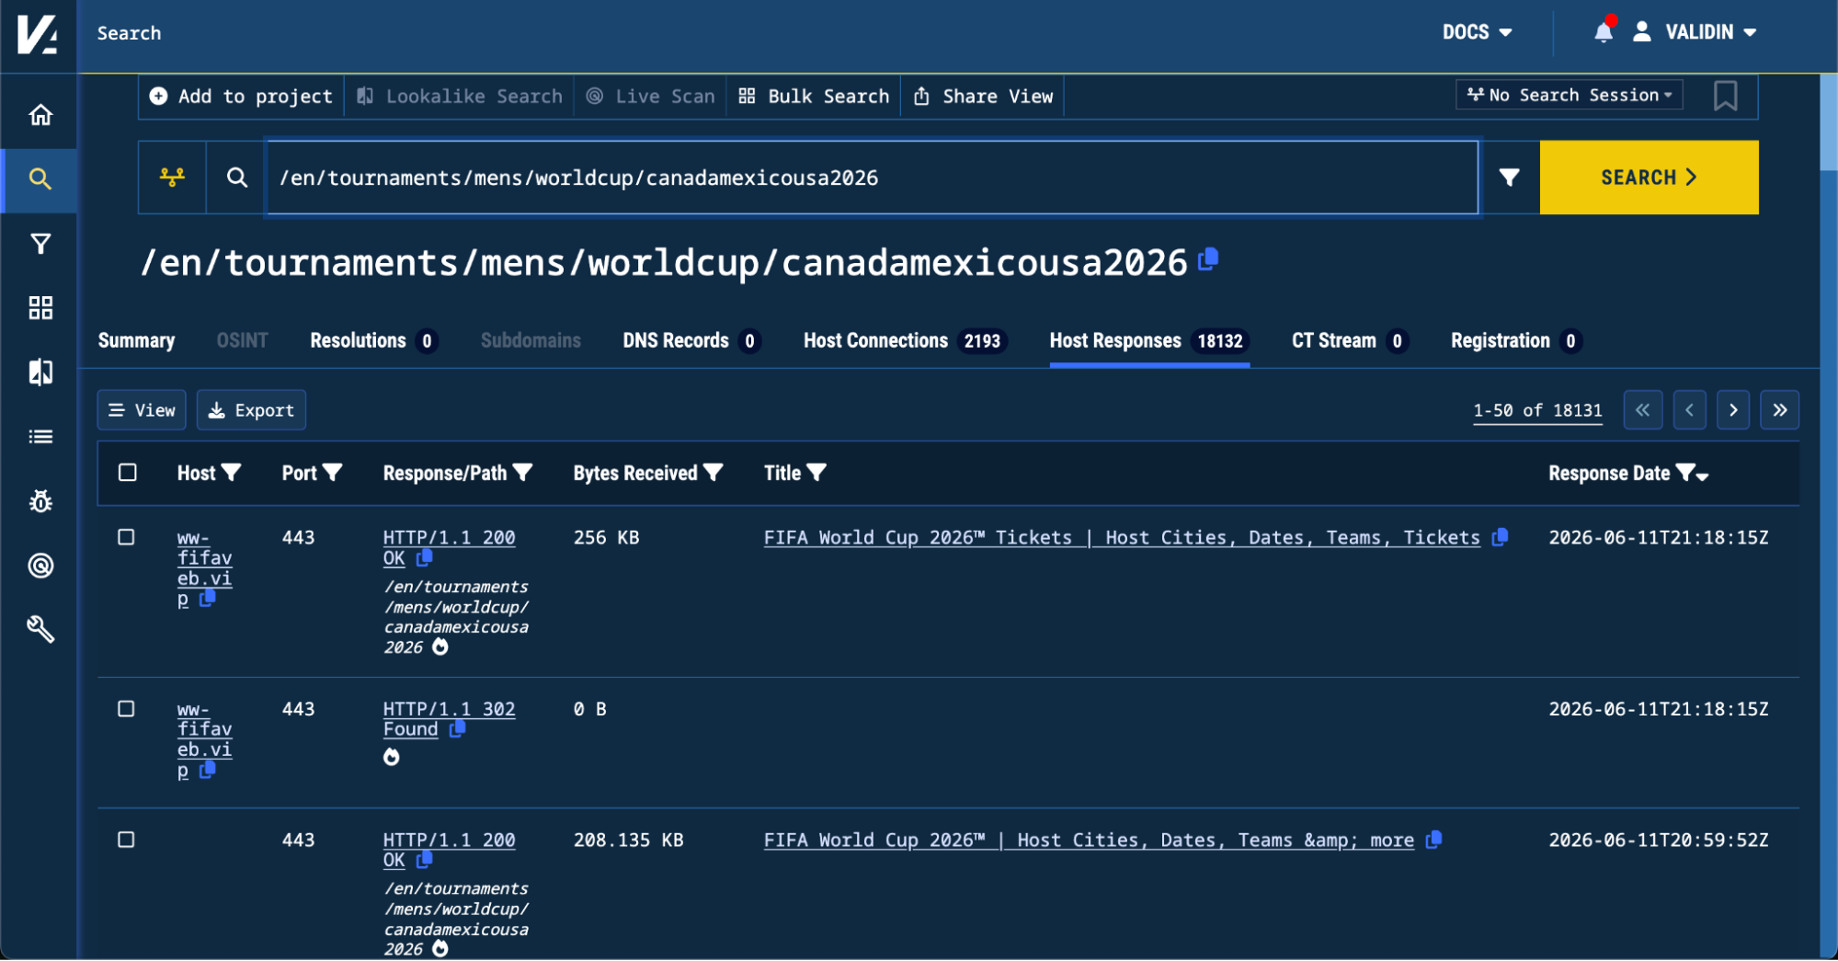Filter by Title column
This screenshot has height=961, width=1838.
816,473
